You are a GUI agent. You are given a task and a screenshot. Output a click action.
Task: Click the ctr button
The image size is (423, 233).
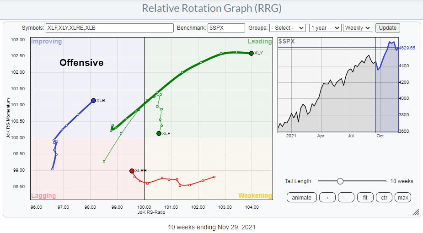(x=384, y=197)
